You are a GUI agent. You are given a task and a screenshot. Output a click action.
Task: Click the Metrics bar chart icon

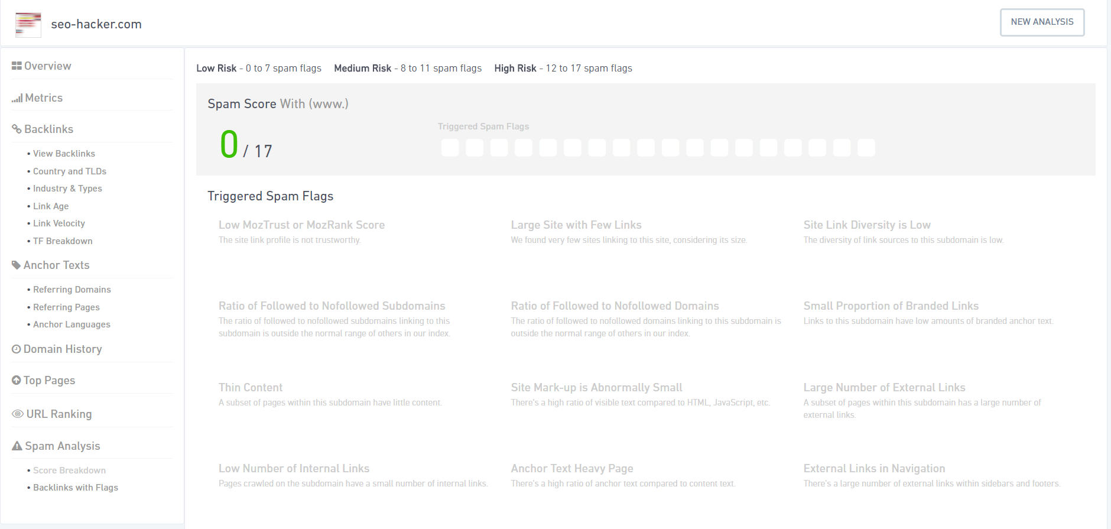click(x=17, y=98)
